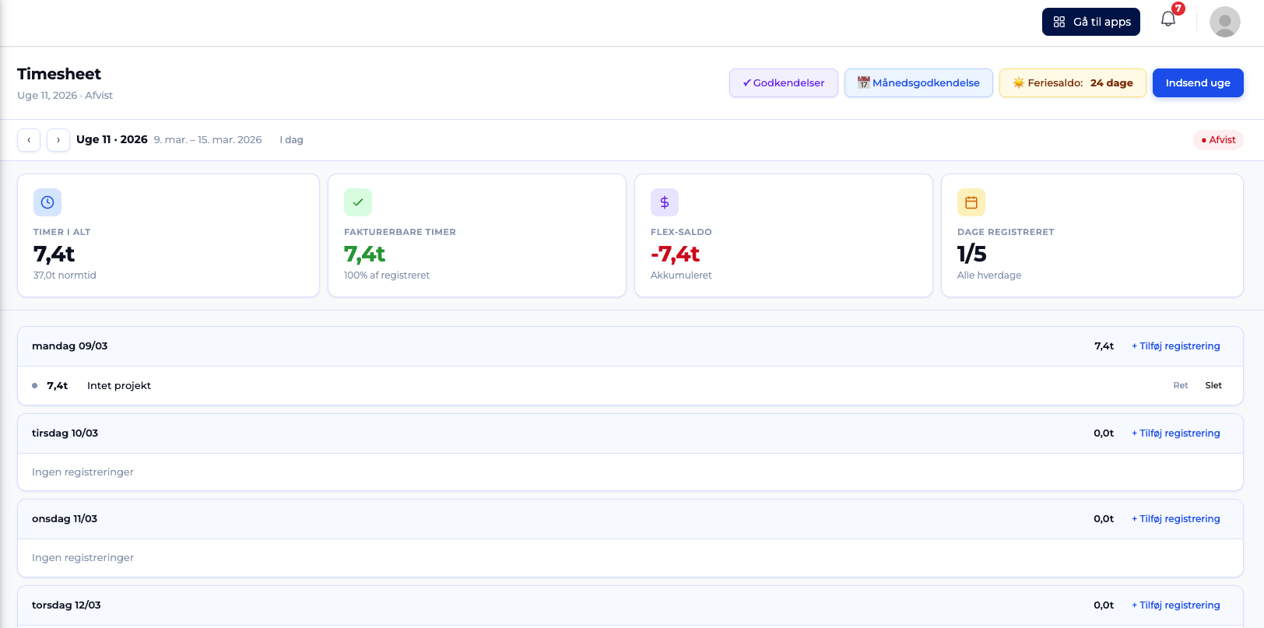Jump to current week via I dag
This screenshot has height=628, width=1264.
[292, 140]
